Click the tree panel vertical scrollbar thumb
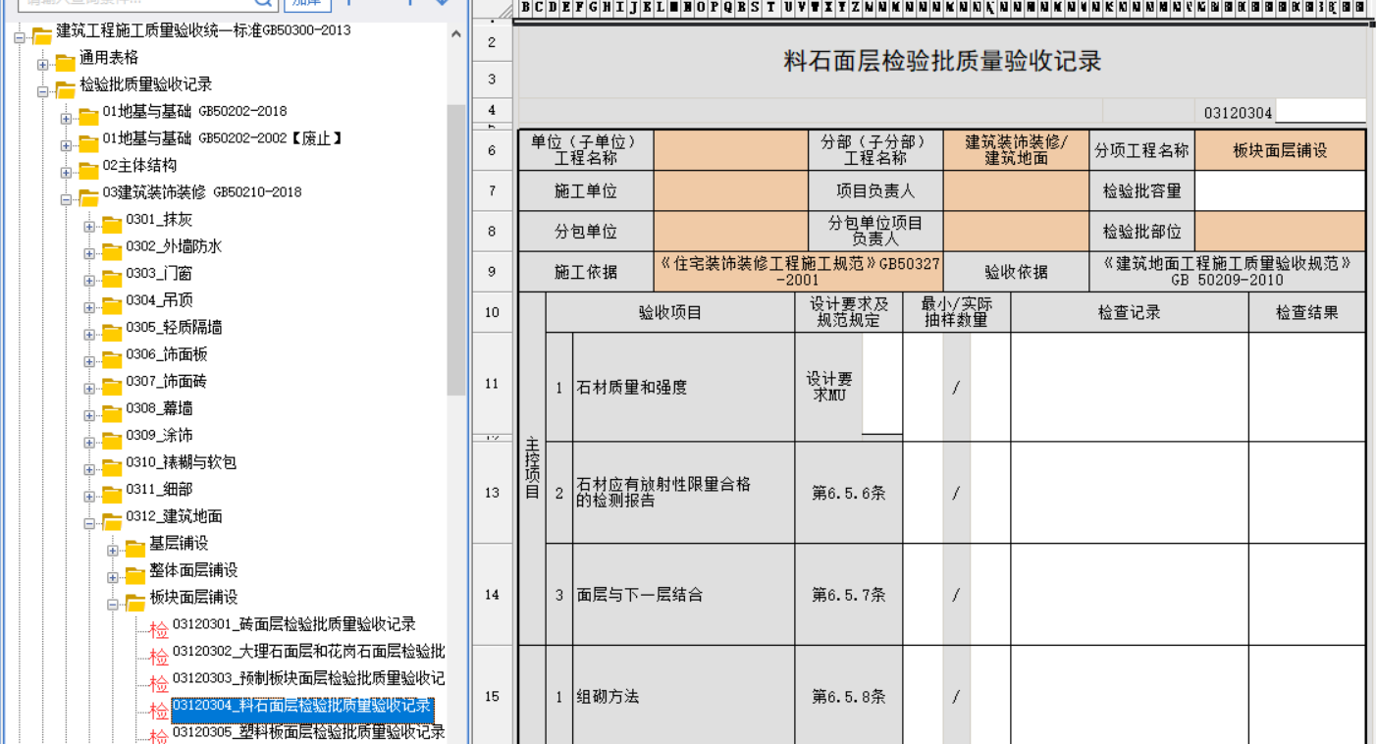Viewport: 1376px width, 744px height. [456, 250]
